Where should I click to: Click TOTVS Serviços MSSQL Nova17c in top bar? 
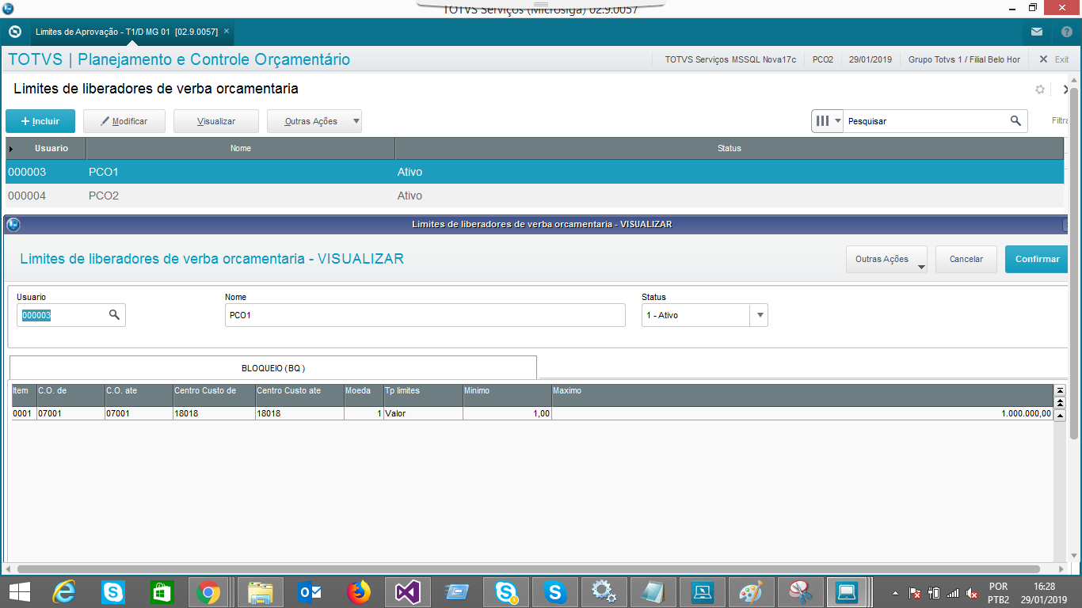(731, 59)
